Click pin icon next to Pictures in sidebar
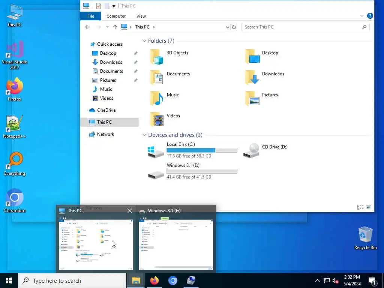 point(135,80)
